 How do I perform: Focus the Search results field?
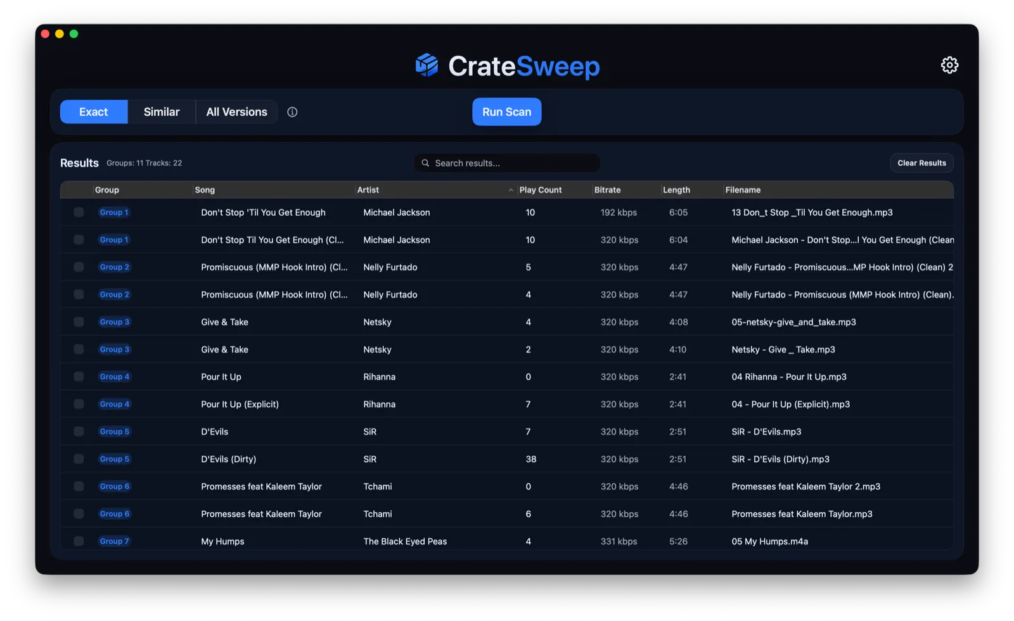(x=507, y=163)
